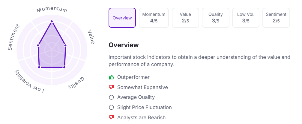
Task: Click the Quality point on the radar chart
Action: click(x=64, y=67)
